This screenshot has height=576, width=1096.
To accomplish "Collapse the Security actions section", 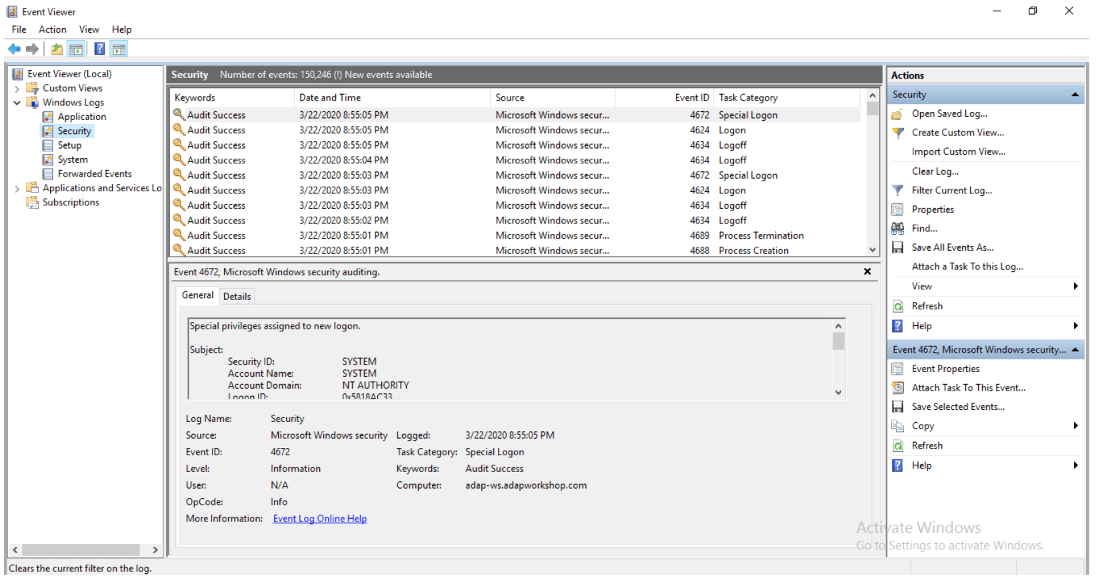I will (x=1075, y=95).
